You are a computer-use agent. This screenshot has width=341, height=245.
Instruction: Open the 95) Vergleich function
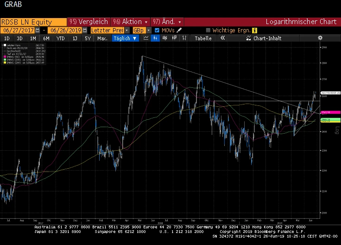click(88, 22)
